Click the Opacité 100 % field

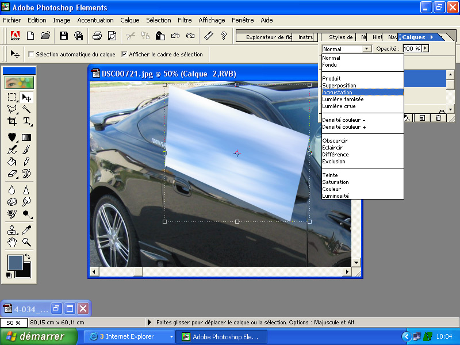pos(412,48)
